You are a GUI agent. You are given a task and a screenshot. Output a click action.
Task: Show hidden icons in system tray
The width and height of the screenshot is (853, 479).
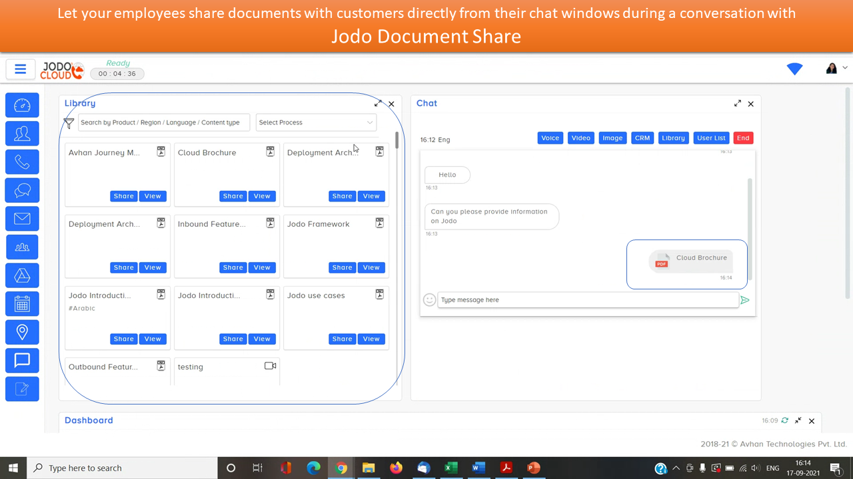pos(676,468)
